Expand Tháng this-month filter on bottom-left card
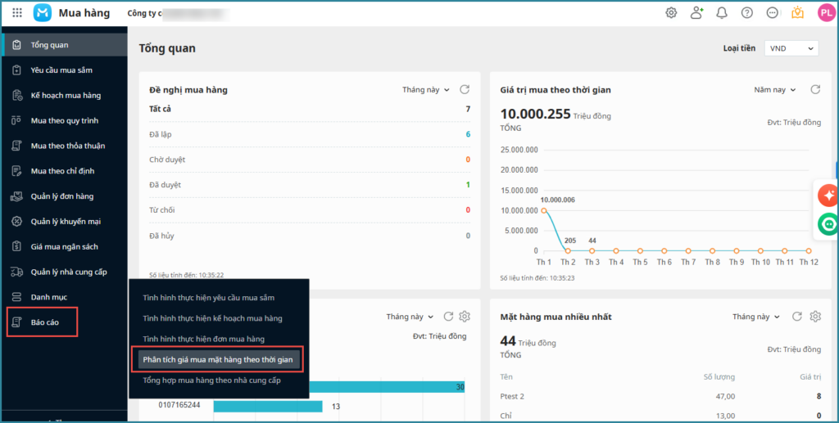 coord(410,317)
